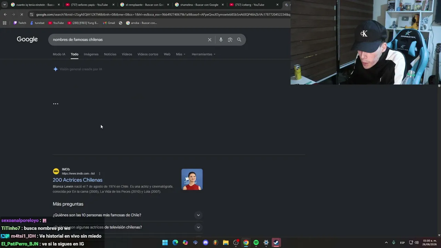The width and height of the screenshot is (441, 248).
Task: Go back to the previous page
Action: 5,14
